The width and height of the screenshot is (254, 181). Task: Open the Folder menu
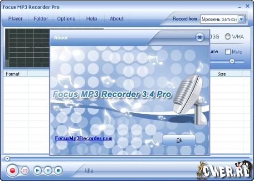tap(41, 19)
